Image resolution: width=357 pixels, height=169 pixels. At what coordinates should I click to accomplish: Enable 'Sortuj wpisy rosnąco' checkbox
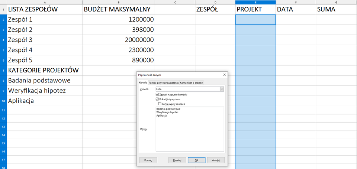coord(160,104)
